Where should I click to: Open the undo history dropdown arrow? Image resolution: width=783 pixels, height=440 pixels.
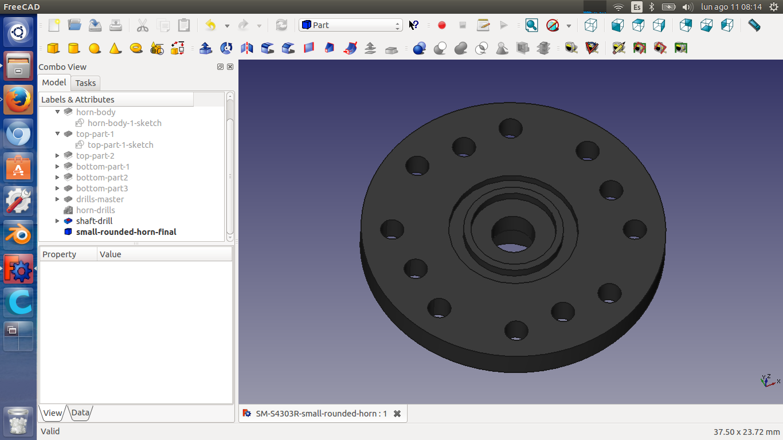[227, 26]
